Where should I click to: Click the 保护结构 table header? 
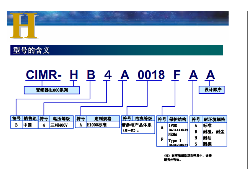[x=178, y=119]
